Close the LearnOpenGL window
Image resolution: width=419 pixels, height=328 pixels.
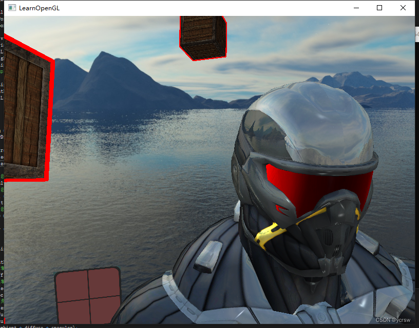point(403,8)
